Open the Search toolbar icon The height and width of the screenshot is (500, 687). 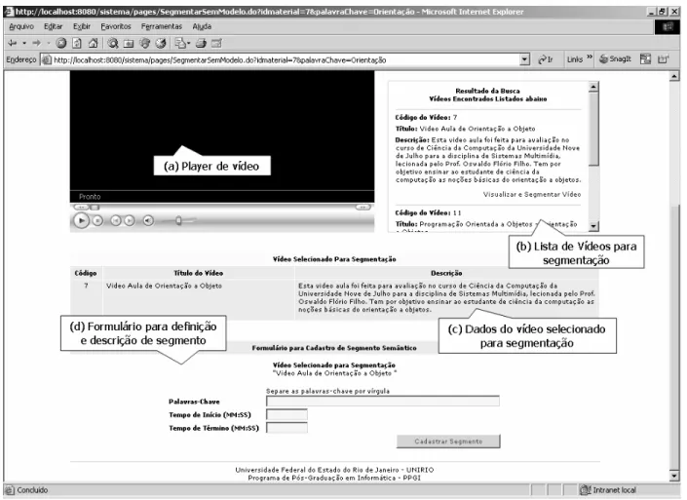(x=113, y=43)
